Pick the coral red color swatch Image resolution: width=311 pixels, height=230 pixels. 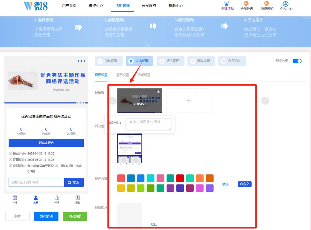[x=121, y=178]
